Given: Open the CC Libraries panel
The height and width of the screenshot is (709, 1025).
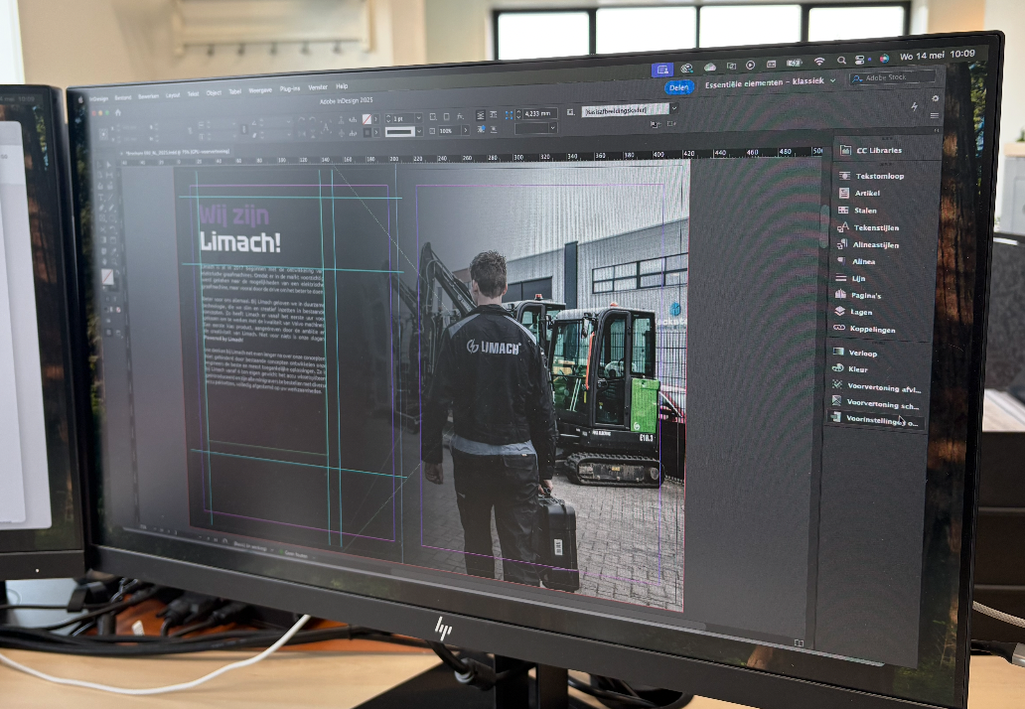Looking at the screenshot, I should (x=872, y=150).
